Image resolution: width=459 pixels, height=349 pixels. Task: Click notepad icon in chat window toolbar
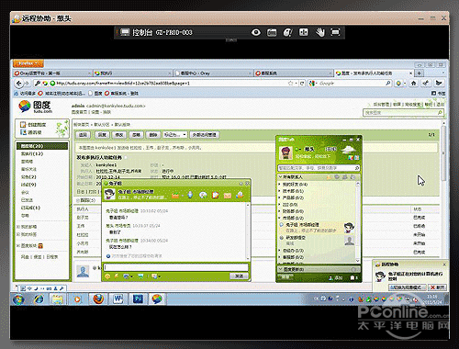coord(215,195)
